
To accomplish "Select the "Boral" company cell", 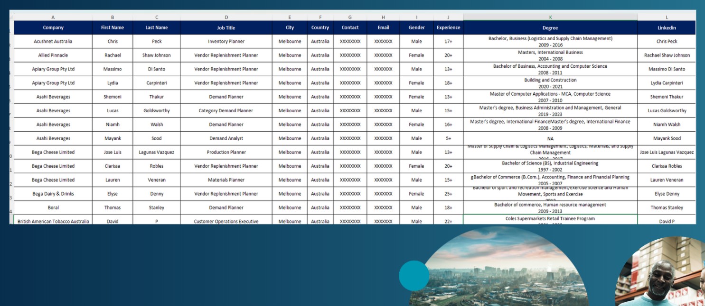I will pyautogui.click(x=53, y=207).
